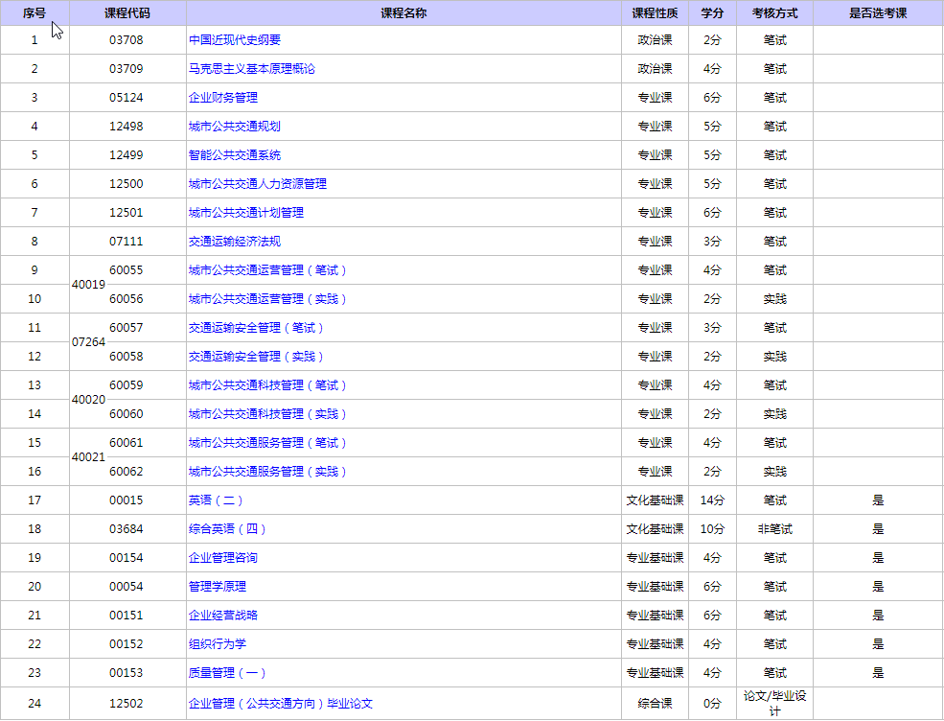Click group code 40021
The height and width of the screenshot is (721, 944).
pyautogui.click(x=88, y=457)
